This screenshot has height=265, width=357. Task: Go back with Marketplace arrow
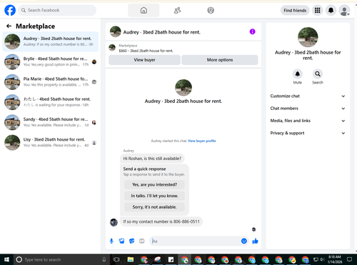click(x=9, y=26)
